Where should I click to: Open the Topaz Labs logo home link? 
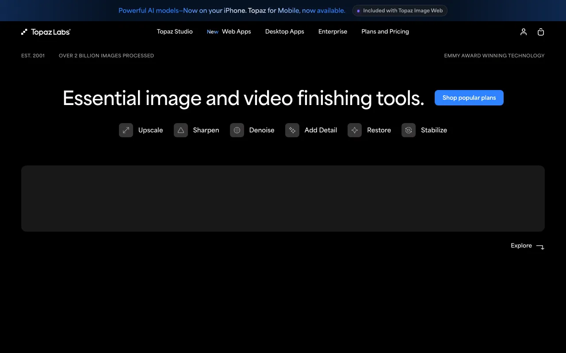click(x=46, y=32)
